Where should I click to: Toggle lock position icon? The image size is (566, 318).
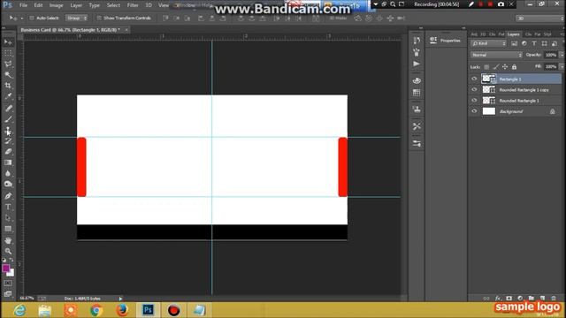tap(505, 67)
